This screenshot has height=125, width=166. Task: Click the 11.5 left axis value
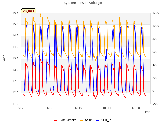15,104
